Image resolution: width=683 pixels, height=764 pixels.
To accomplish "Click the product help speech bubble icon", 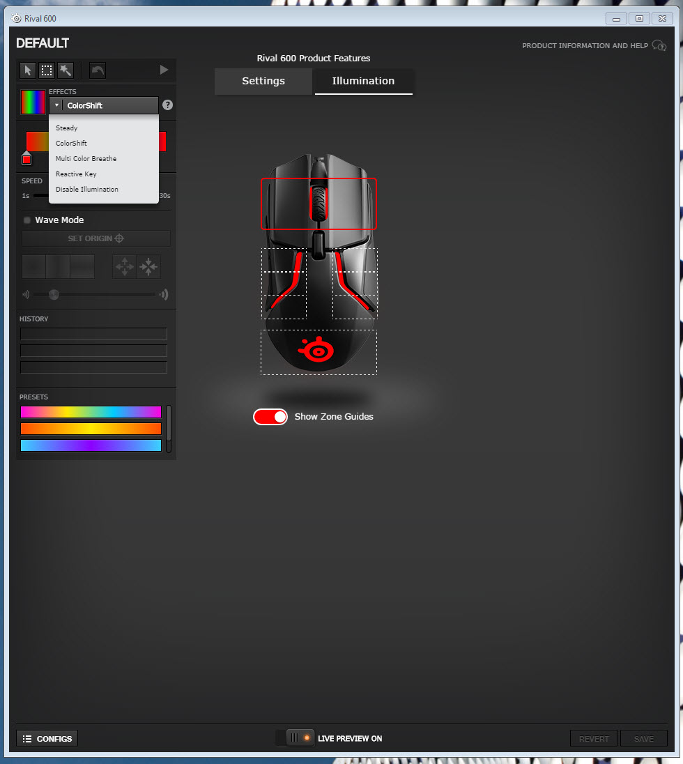I will 659,45.
